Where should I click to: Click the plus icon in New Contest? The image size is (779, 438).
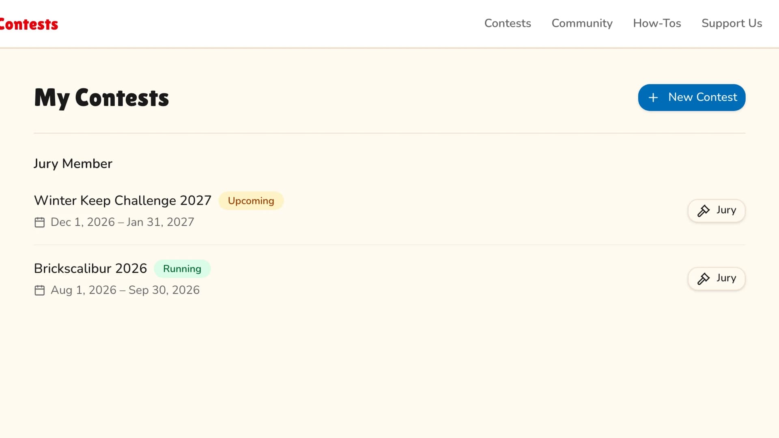[653, 98]
